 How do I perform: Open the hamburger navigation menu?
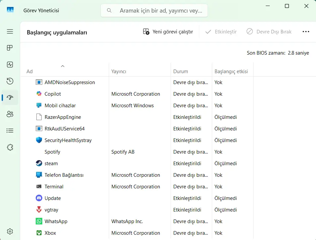tap(10, 31)
